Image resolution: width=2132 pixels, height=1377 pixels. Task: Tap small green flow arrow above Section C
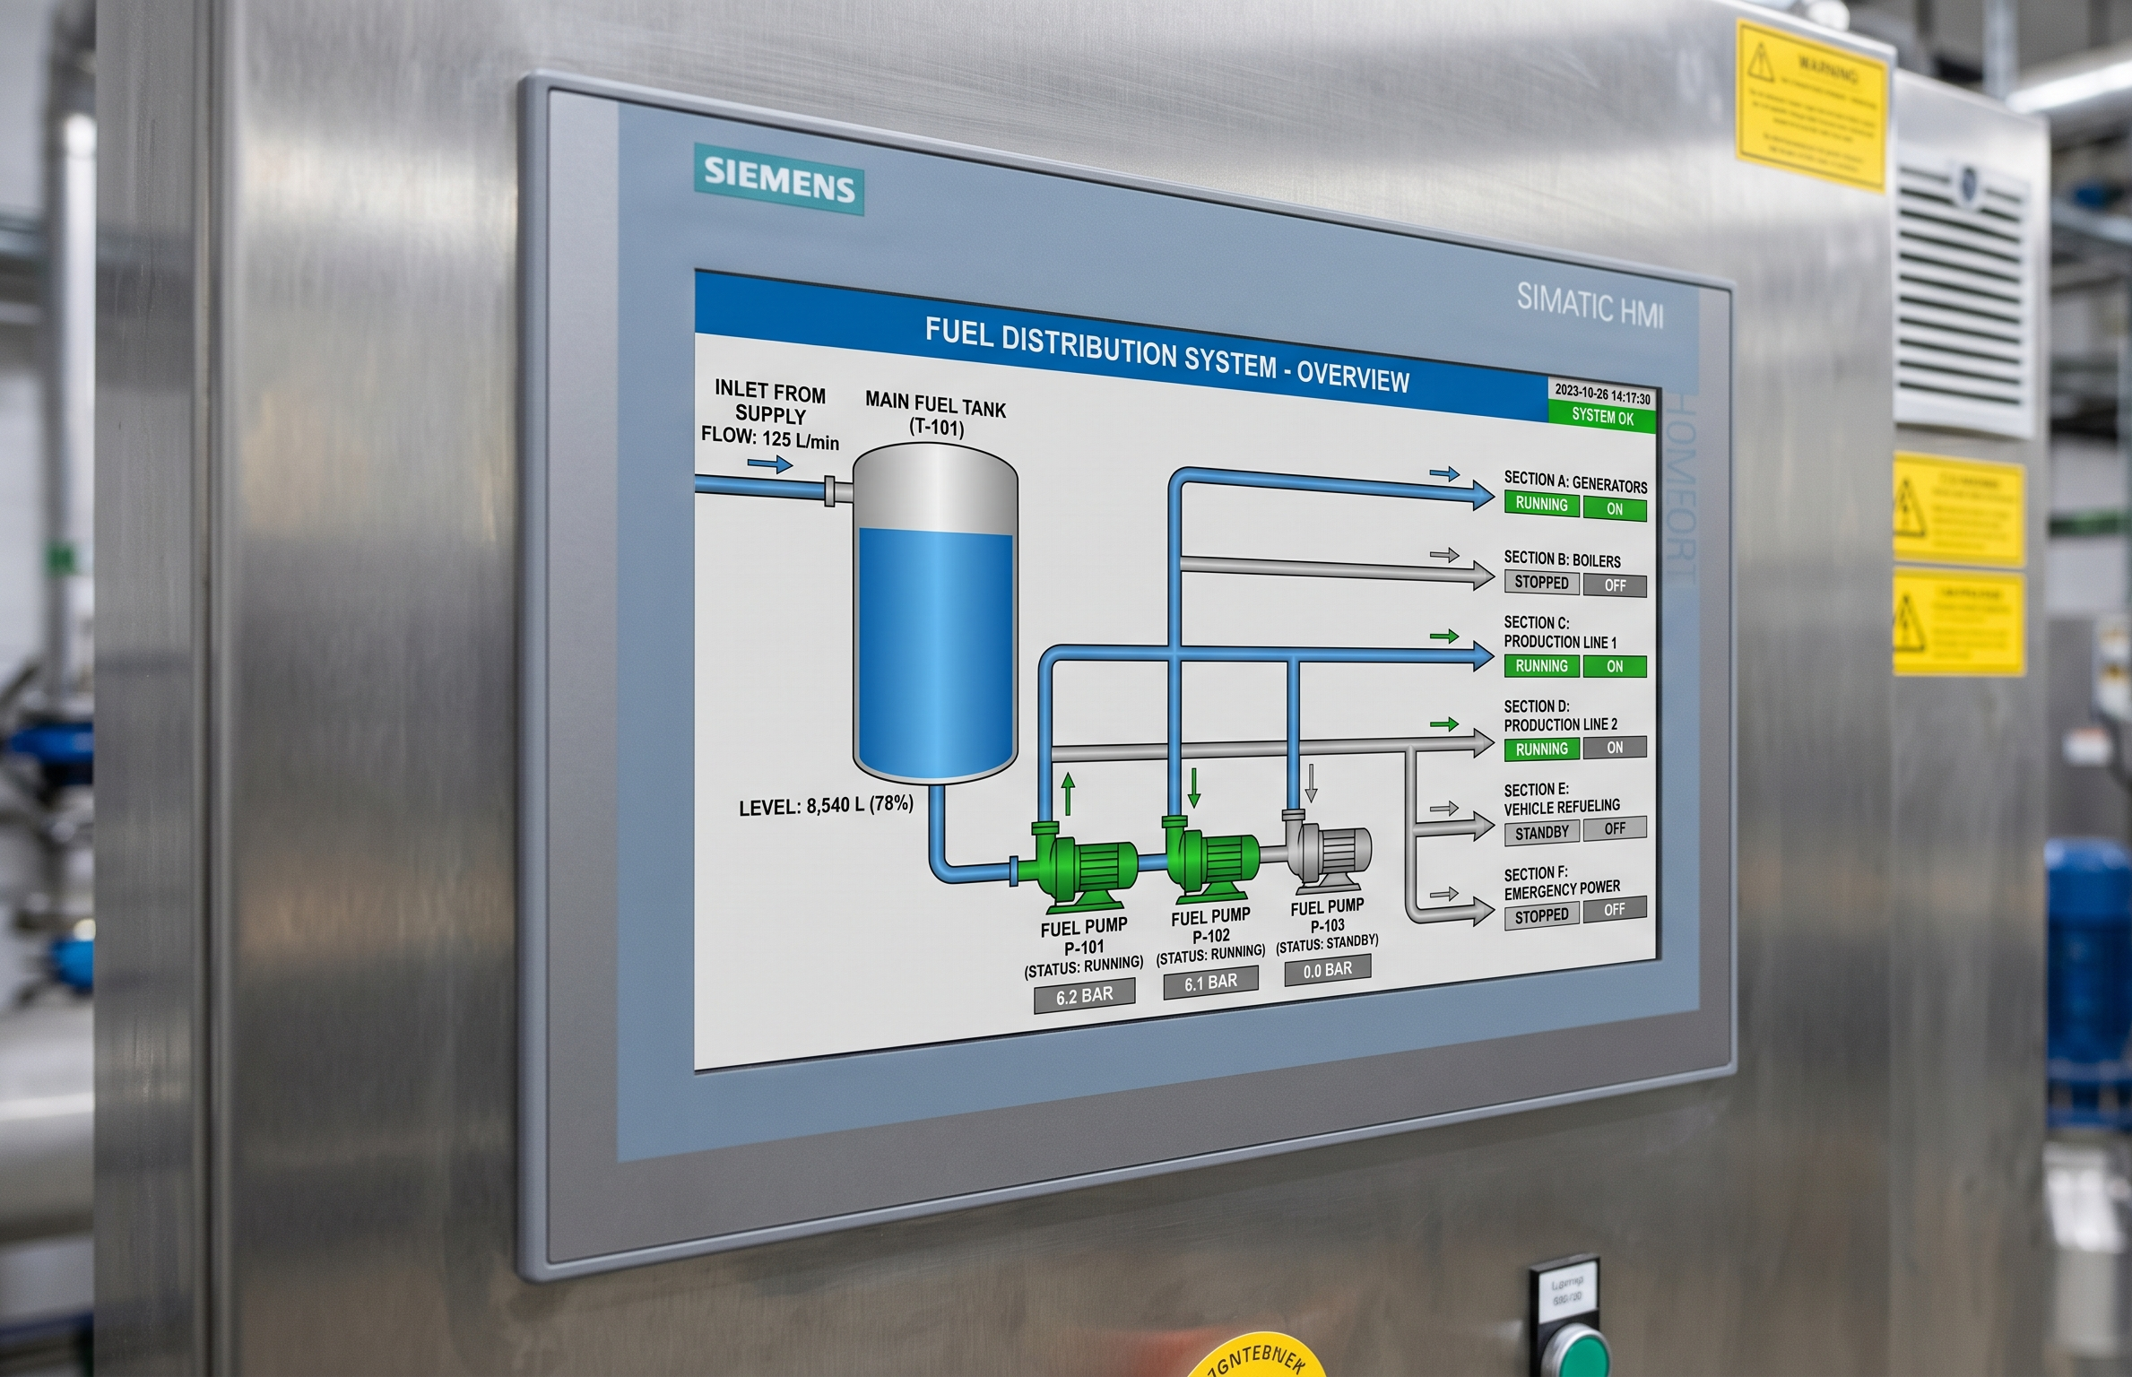1444,637
